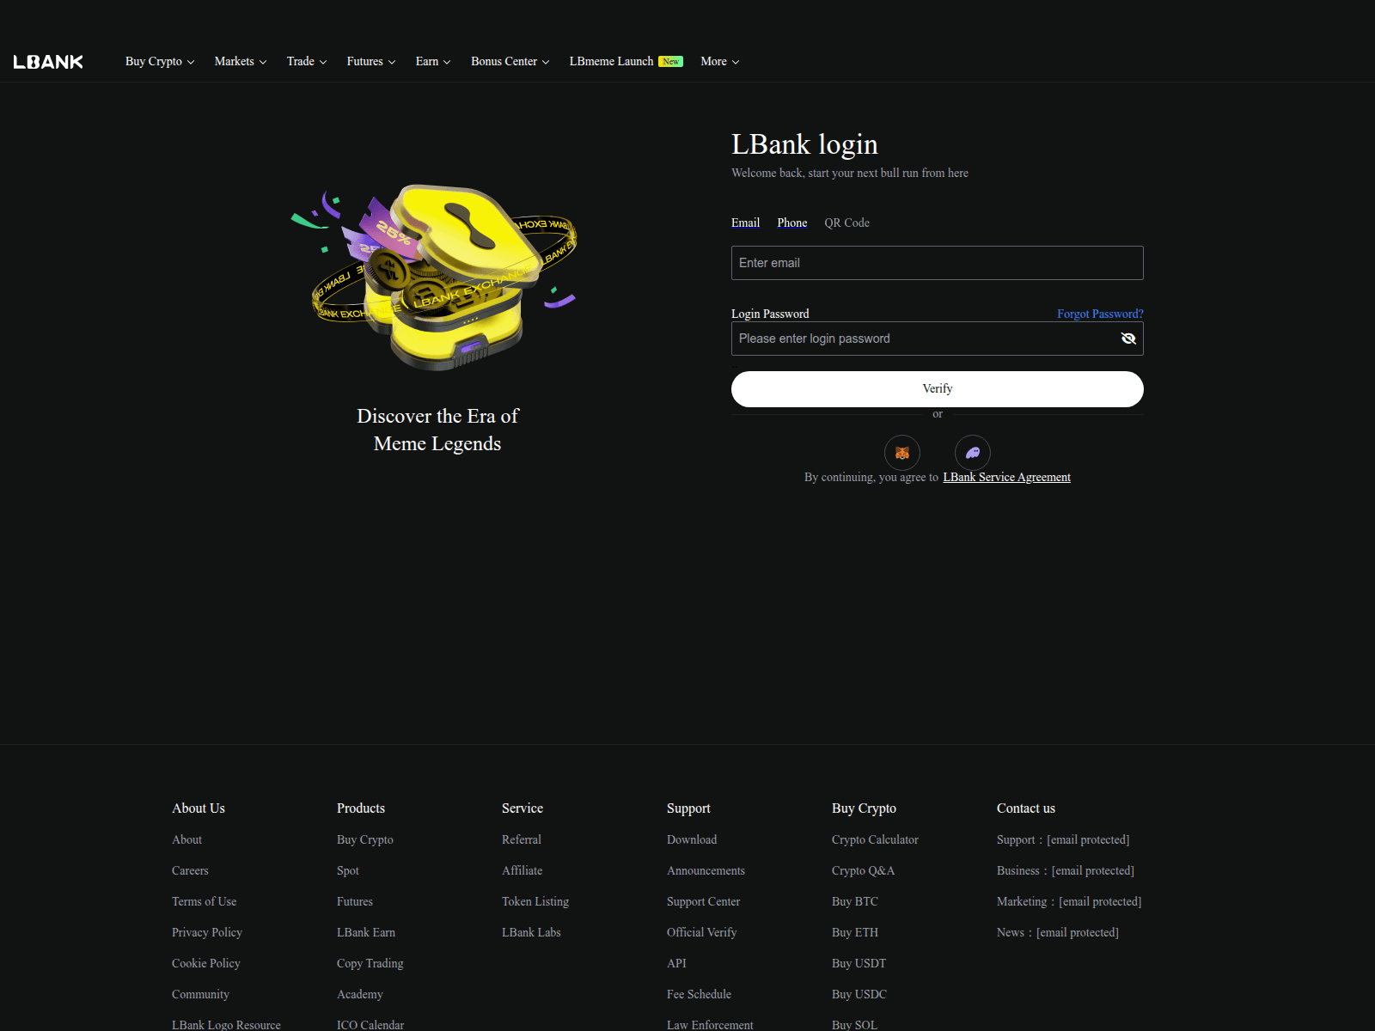This screenshot has width=1375, height=1031.
Task: Open Spot link under Products
Action: (x=348, y=870)
